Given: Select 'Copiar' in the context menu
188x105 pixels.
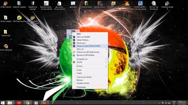Looking at the screenshot, I should coord(90,73).
